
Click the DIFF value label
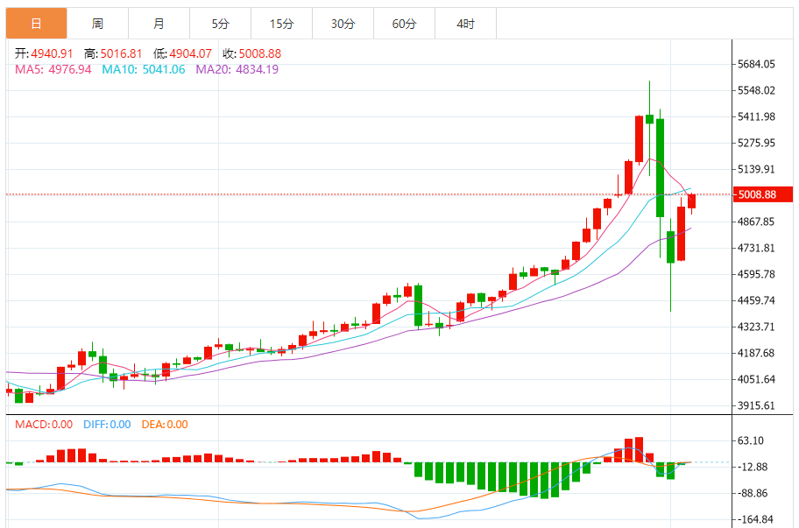pos(107,425)
